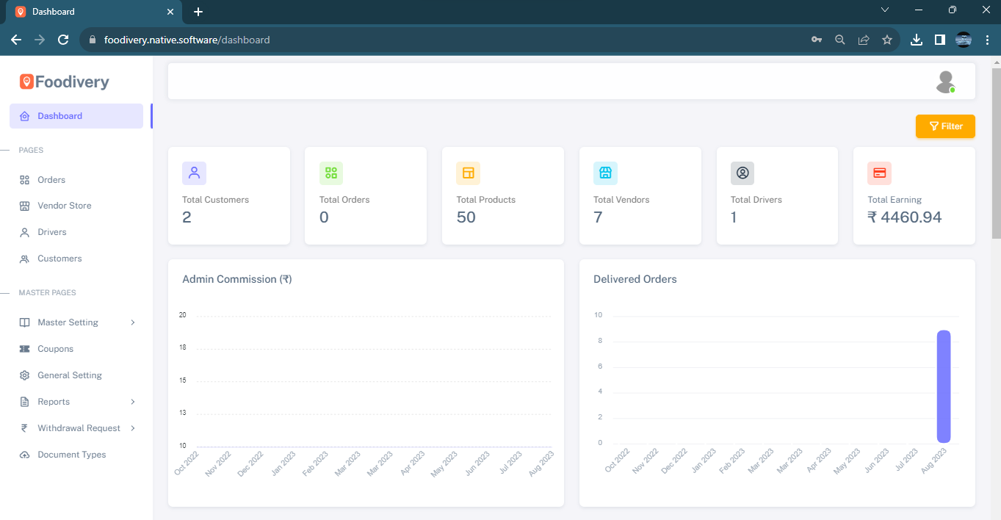This screenshot has height=520, width=1001.
Task: Expand the Withdrawal Request submenu chevron
Action: pos(133,428)
